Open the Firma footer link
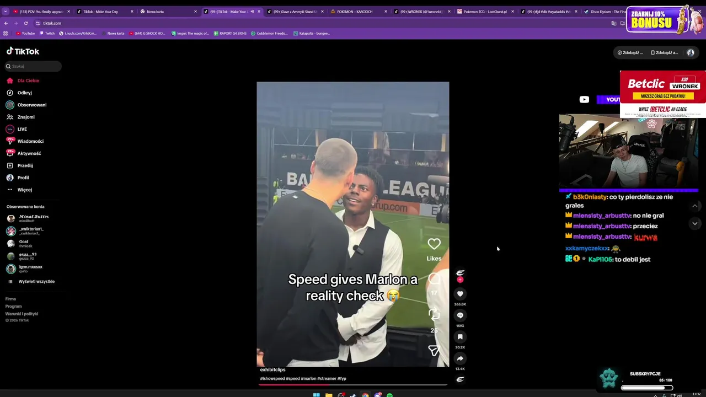Screen dimensions: 706x397 (x=10, y=299)
